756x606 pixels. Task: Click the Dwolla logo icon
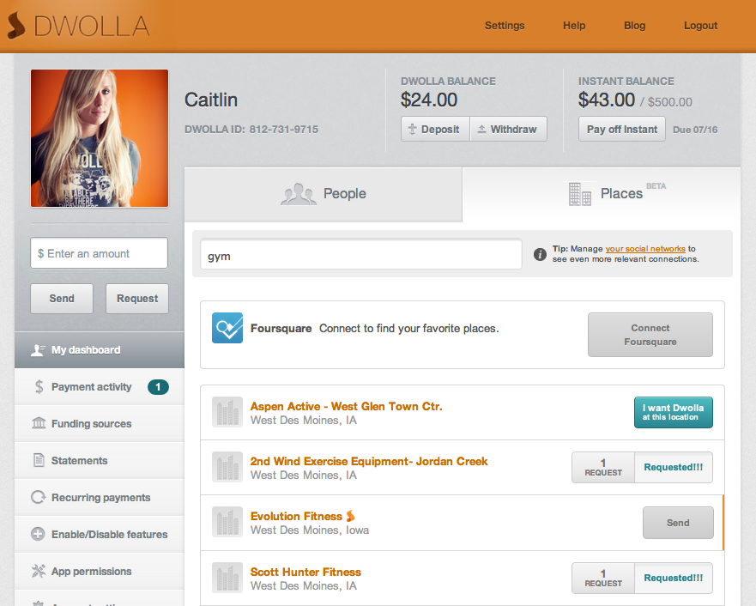pos(16,25)
